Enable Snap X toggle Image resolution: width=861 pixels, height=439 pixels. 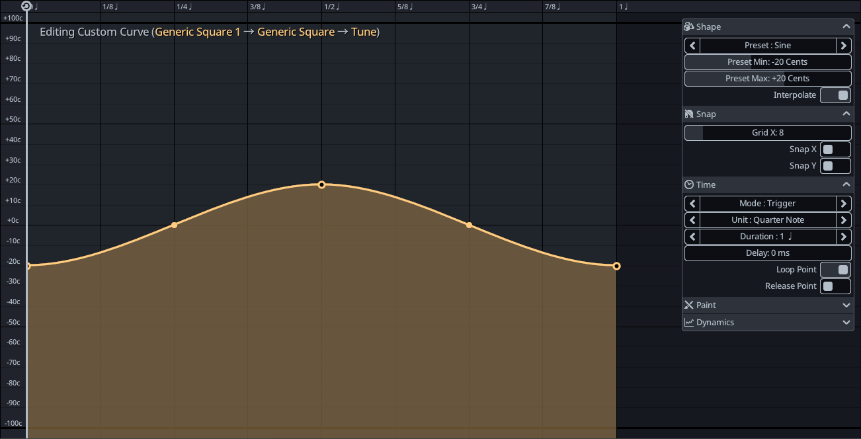click(835, 149)
